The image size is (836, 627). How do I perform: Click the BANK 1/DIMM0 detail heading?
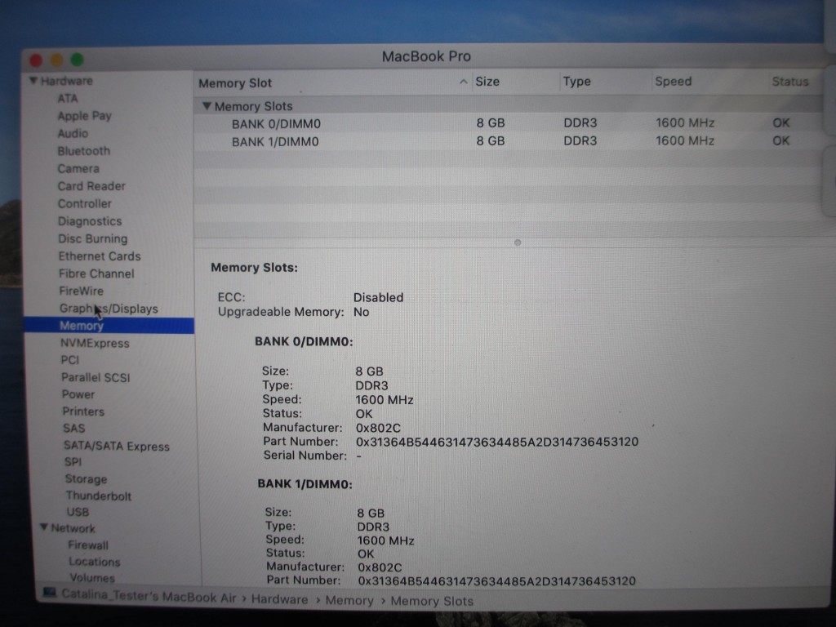[x=305, y=484]
